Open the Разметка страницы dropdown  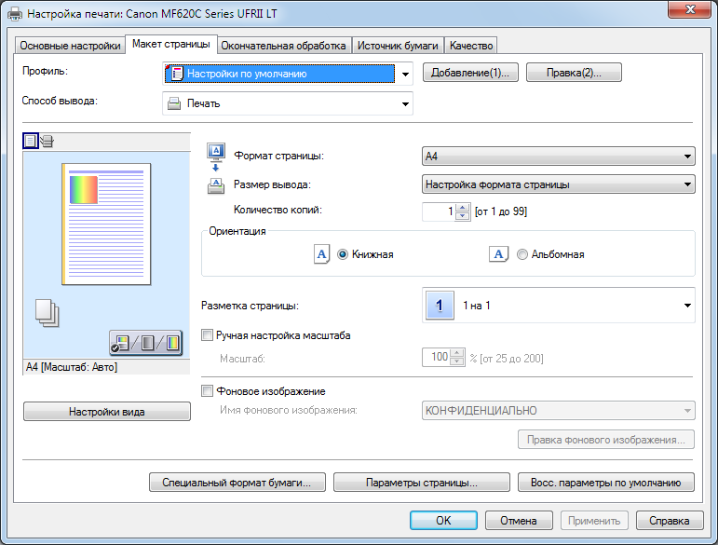click(x=558, y=305)
